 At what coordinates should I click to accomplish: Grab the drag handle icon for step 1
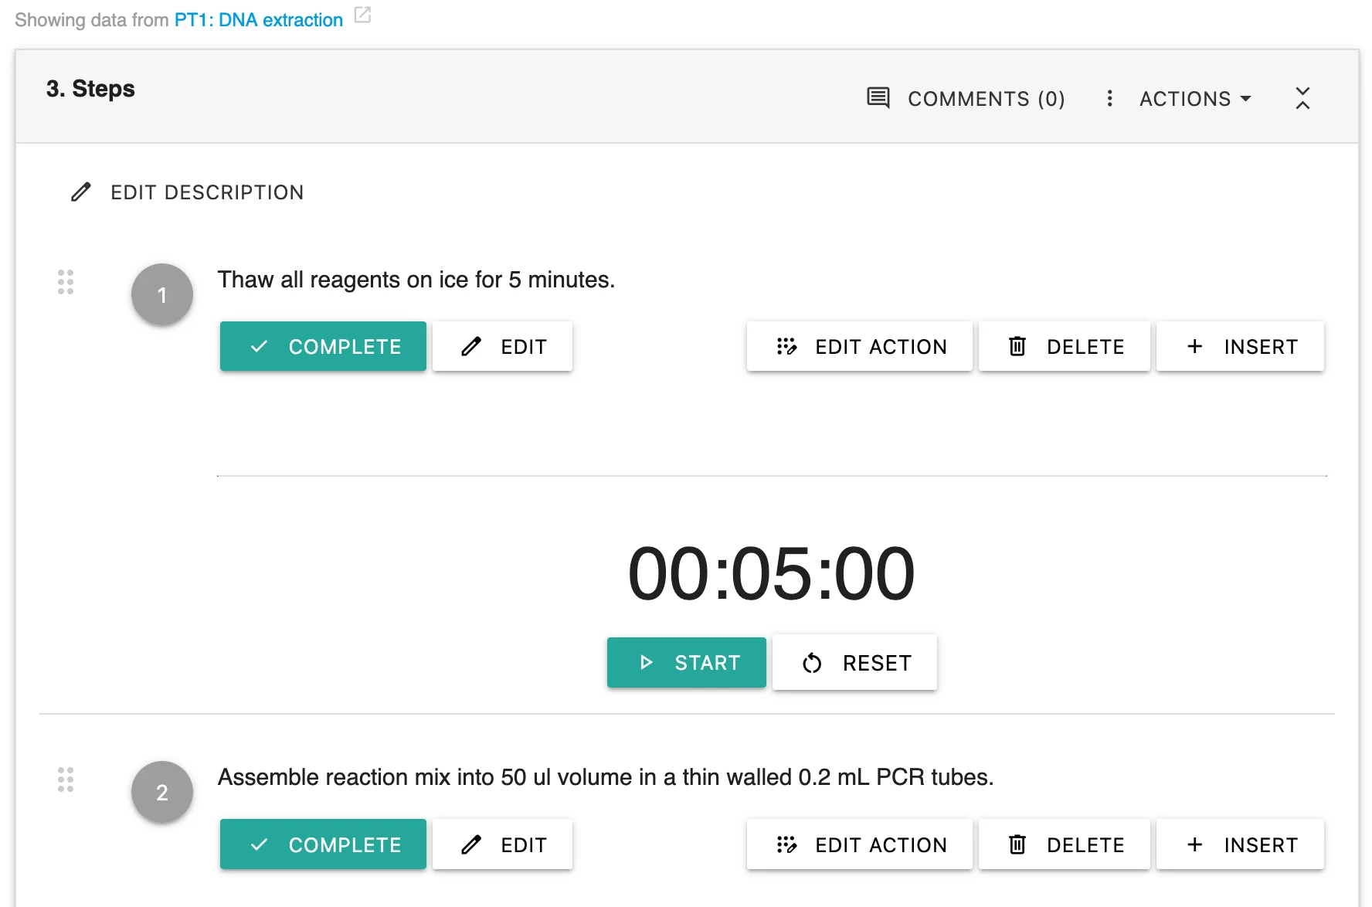(x=66, y=282)
